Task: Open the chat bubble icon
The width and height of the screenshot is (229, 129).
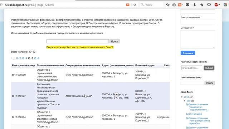Action: (x=209, y=5)
